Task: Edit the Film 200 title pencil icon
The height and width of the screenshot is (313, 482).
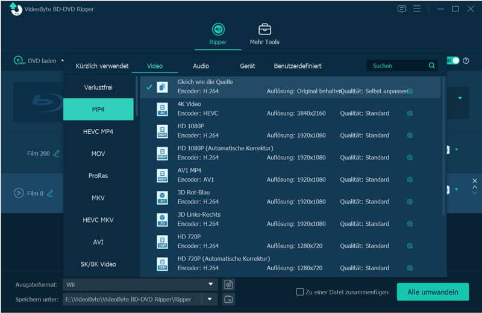Action: coord(56,153)
